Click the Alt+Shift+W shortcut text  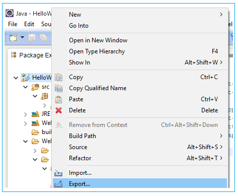[x=201, y=62]
